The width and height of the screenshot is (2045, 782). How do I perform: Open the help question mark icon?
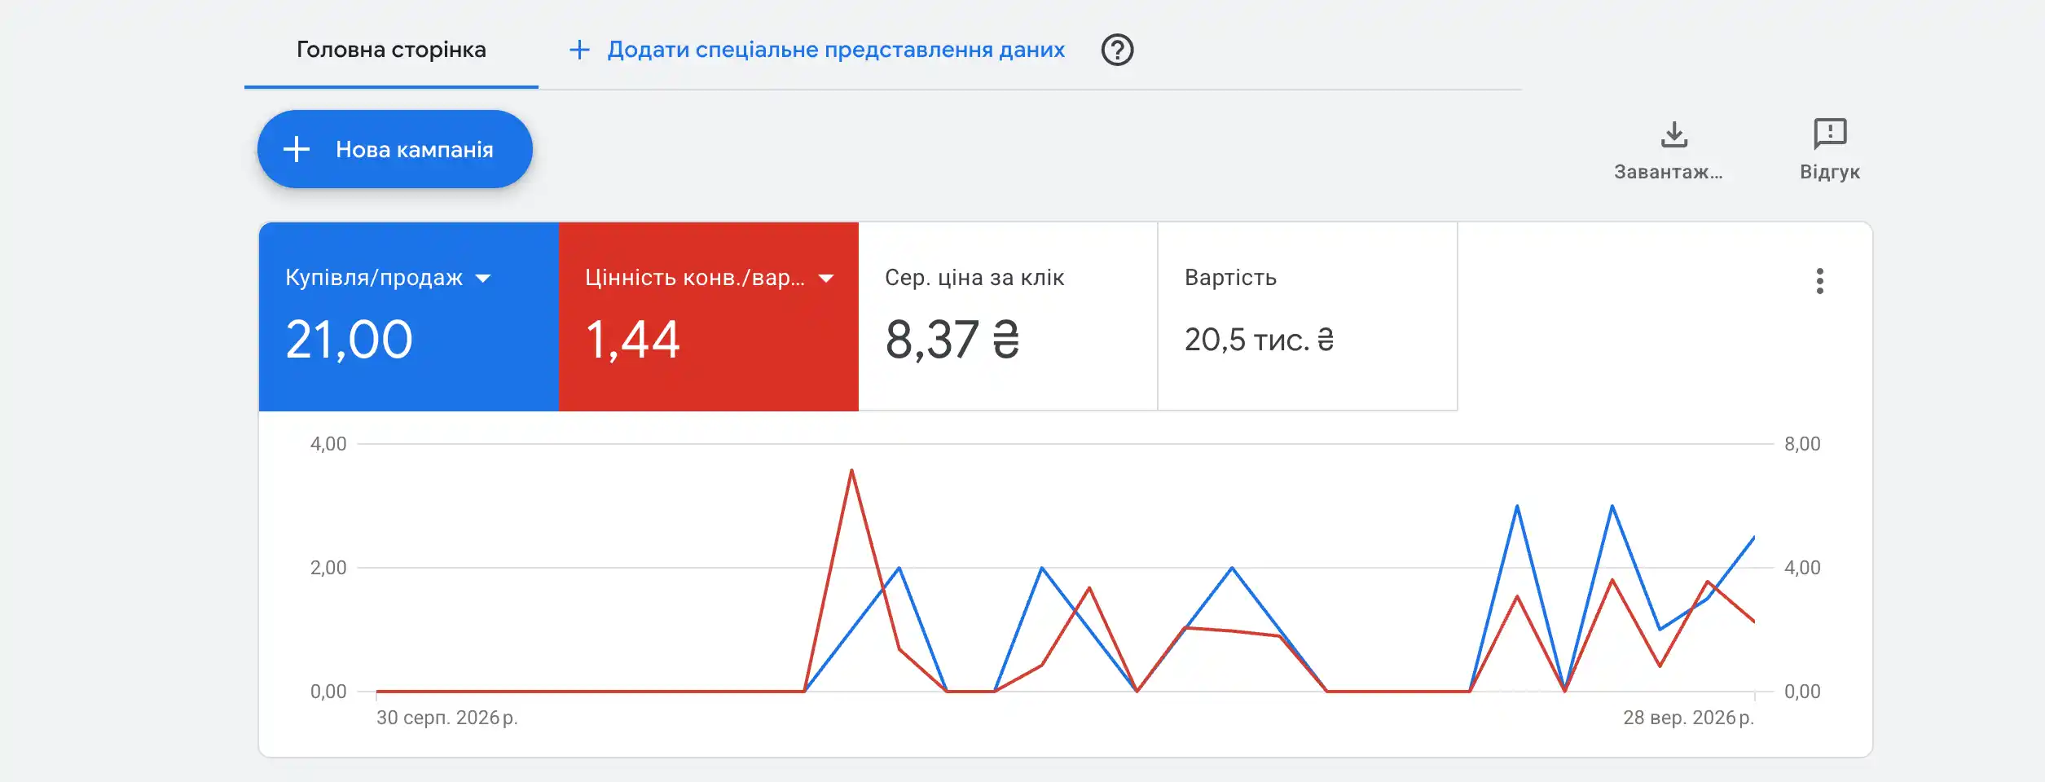1117,50
